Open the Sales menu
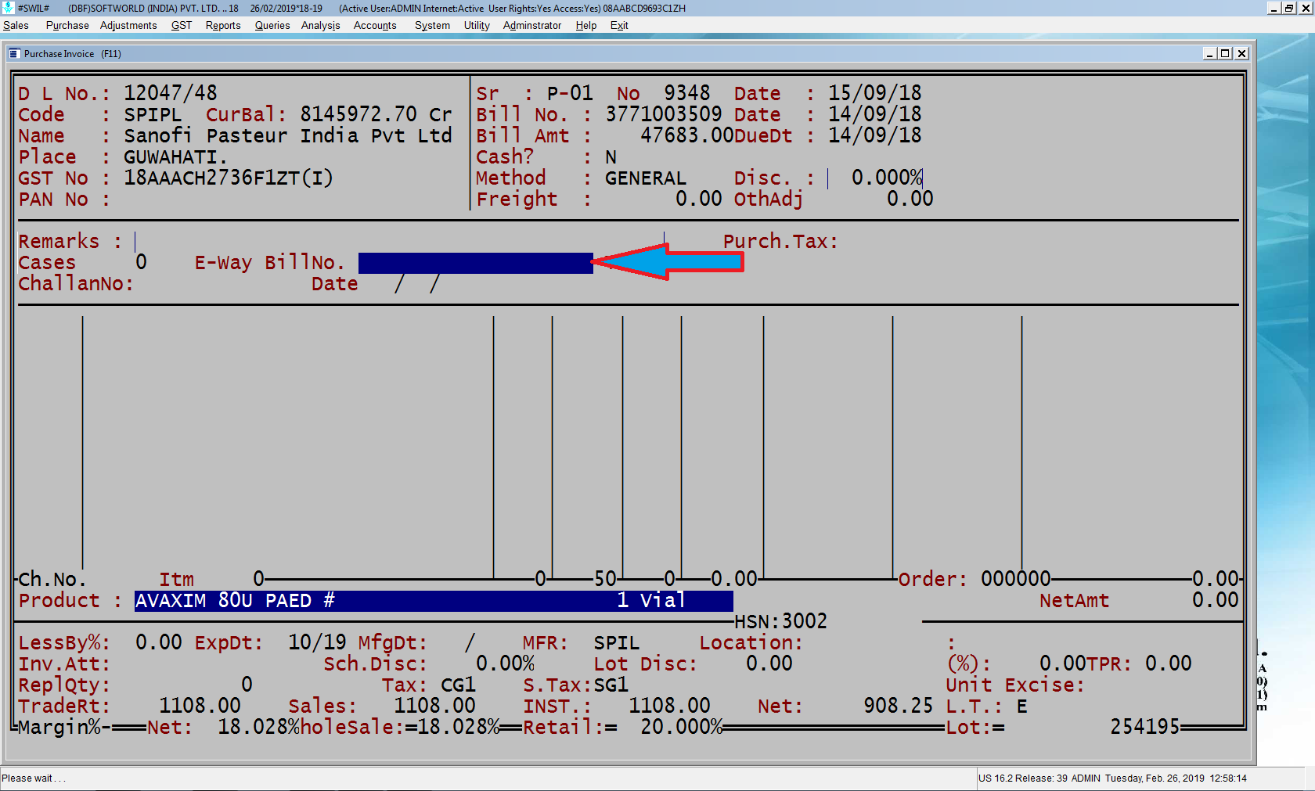The height and width of the screenshot is (791, 1315). click(x=16, y=26)
